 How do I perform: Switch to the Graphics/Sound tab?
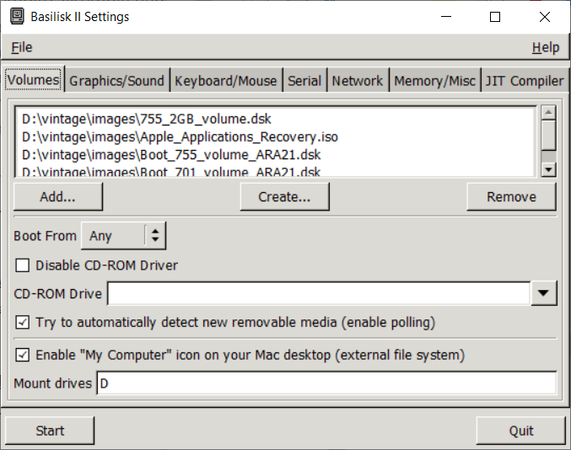[116, 81]
